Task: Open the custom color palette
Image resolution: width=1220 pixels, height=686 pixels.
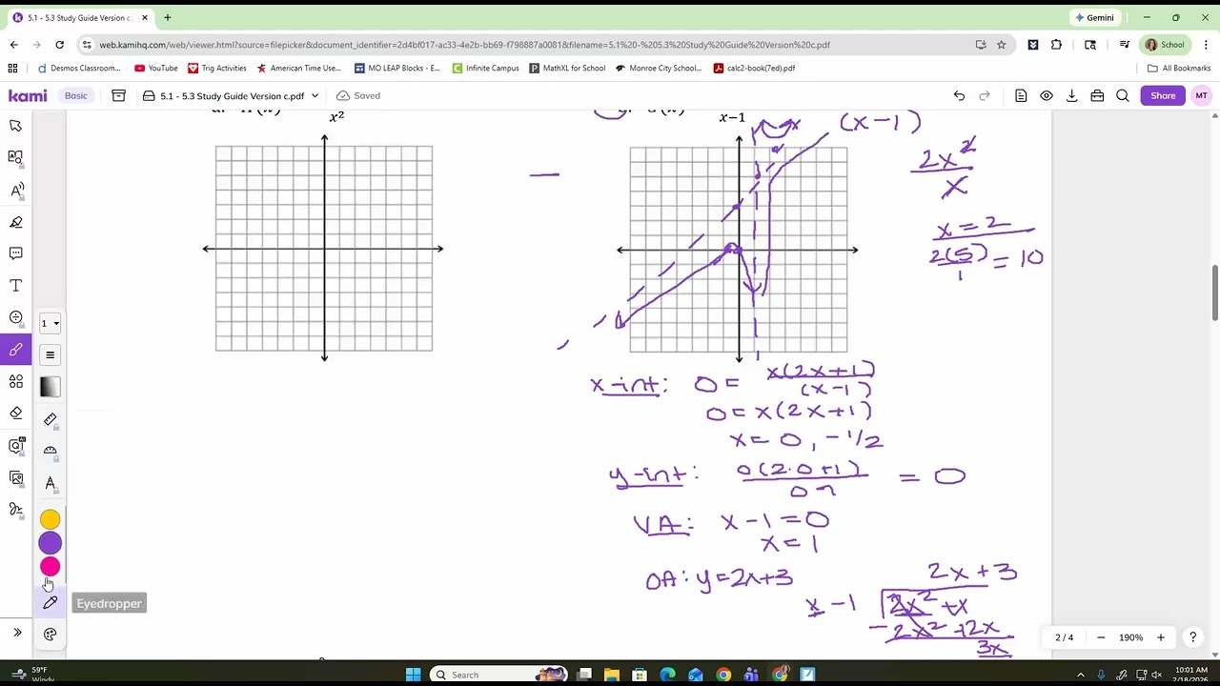Action: pos(51,634)
